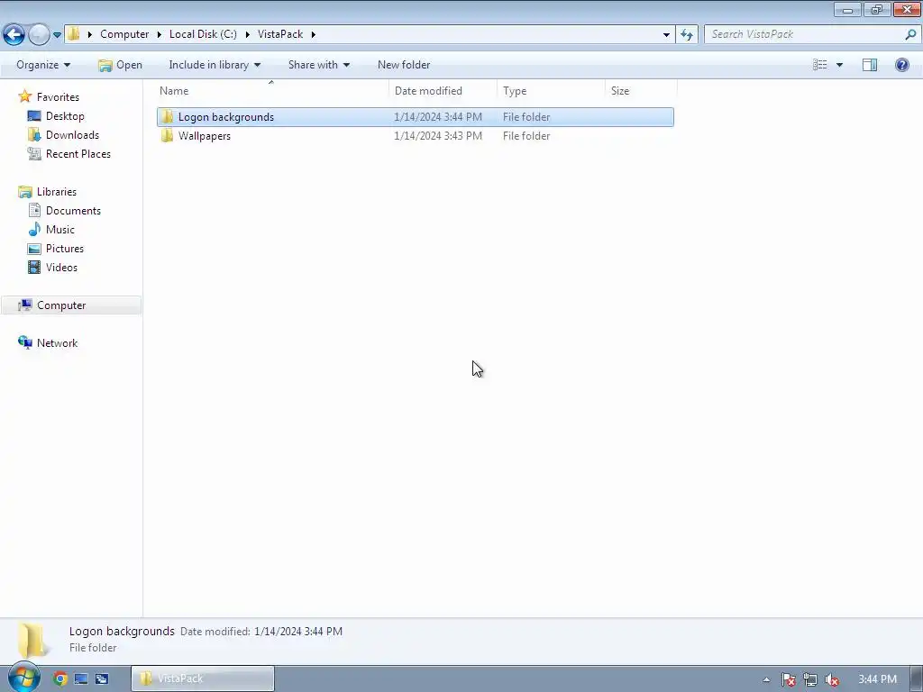Viewport: 923px width, 692px height.
Task: Select the Wallpapers folder icon
Action: (x=167, y=135)
